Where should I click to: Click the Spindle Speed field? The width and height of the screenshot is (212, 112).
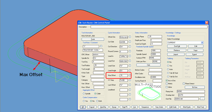click(x=156, y=54)
